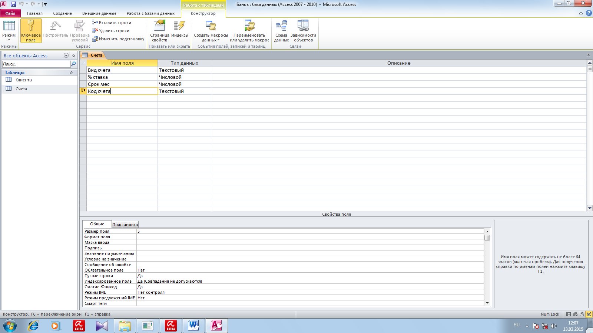Image resolution: width=593 pixels, height=333 pixels.
Task: Open the quick access toolbar customize dropdown
Action: pos(45,4)
